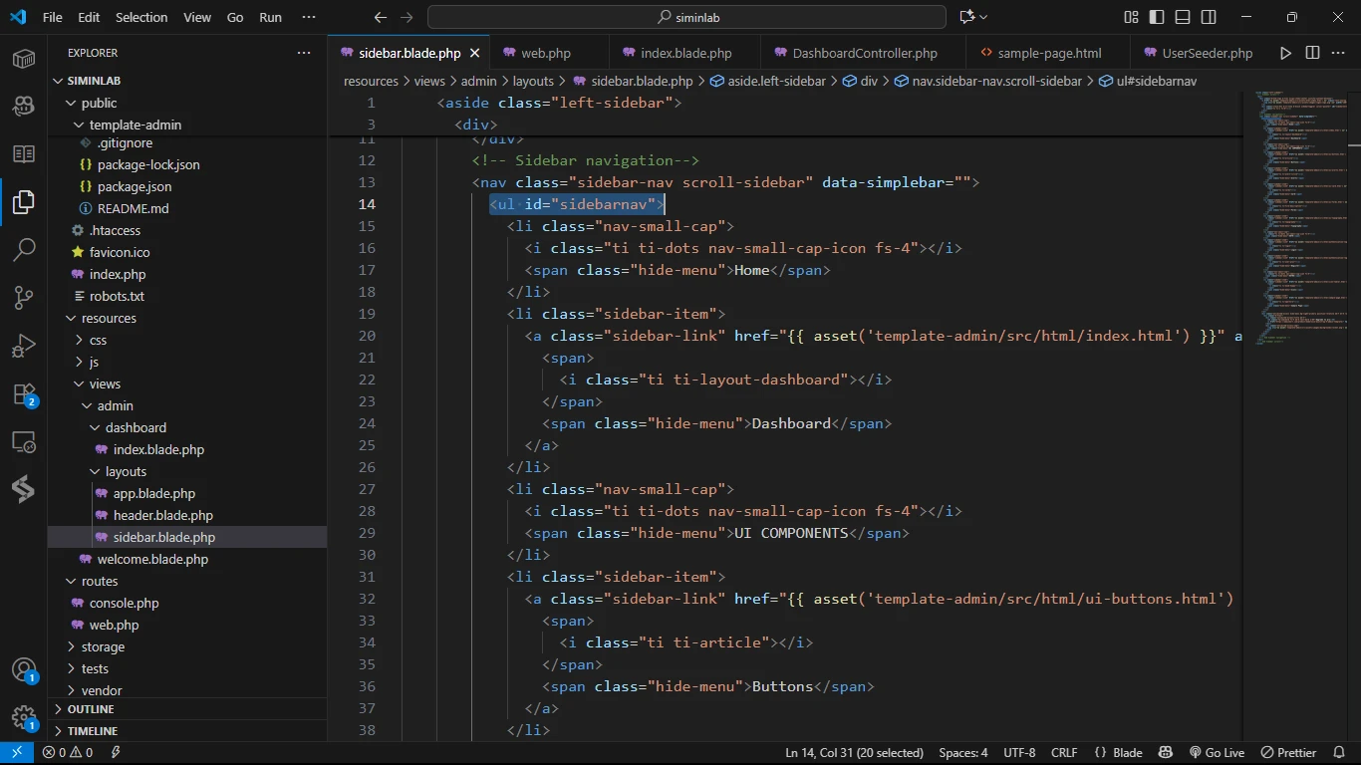Click the Accounts icon in activity bar
This screenshot has width=1361, height=765.
point(24,670)
